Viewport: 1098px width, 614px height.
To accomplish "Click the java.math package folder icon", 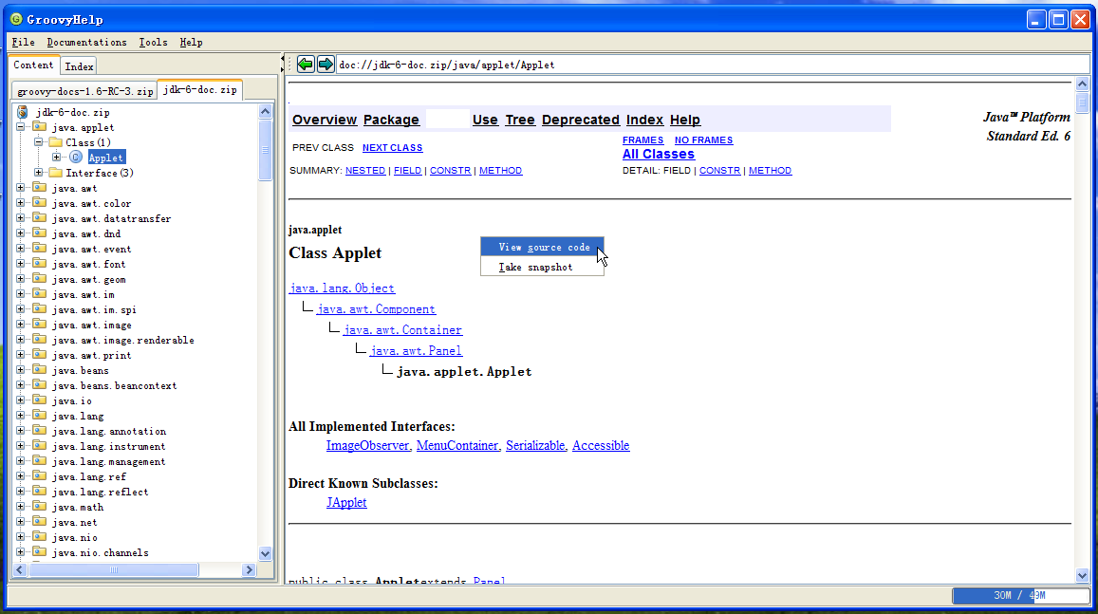I will (x=39, y=507).
